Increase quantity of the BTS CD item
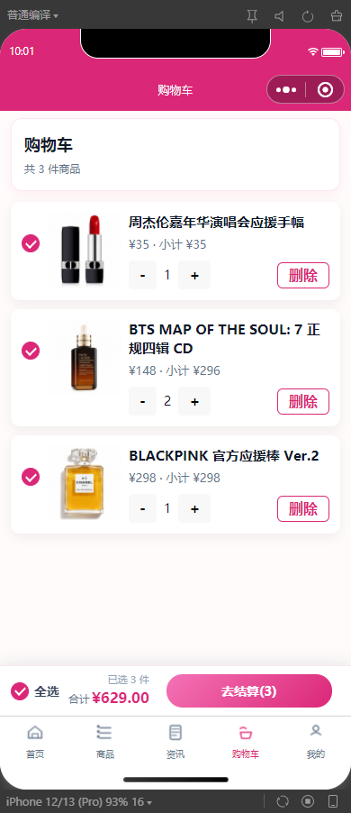 click(x=194, y=401)
